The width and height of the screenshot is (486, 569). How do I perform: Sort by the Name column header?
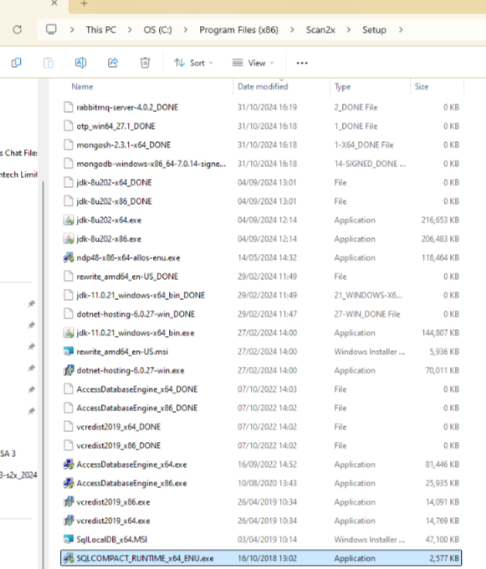pos(83,86)
